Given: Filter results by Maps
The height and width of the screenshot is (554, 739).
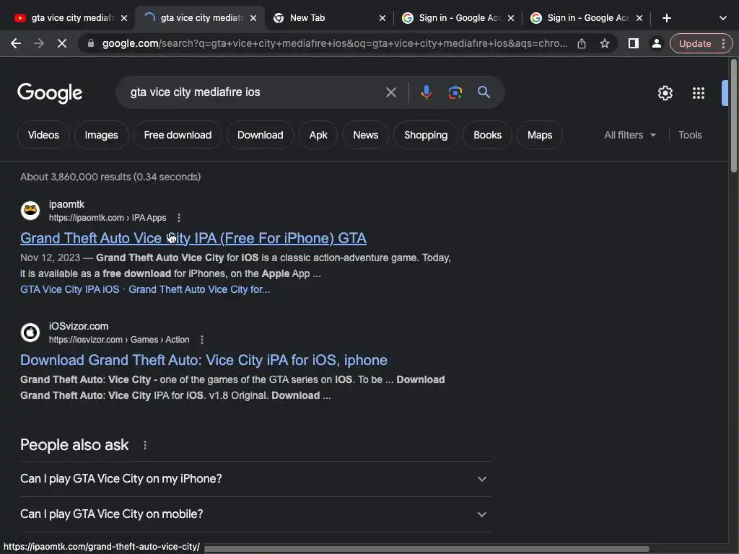Looking at the screenshot, I should (540, 135).
